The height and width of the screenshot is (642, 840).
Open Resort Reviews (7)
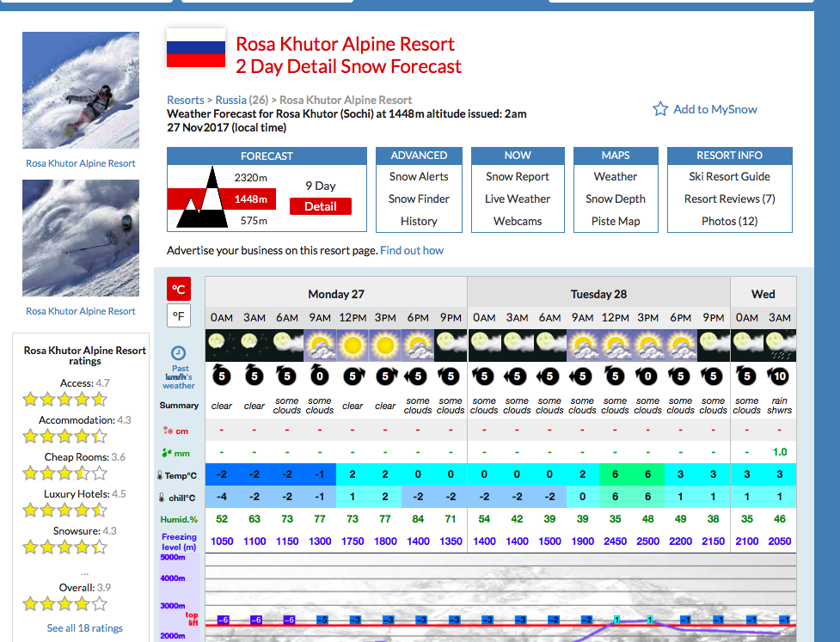tap(730, 199)
